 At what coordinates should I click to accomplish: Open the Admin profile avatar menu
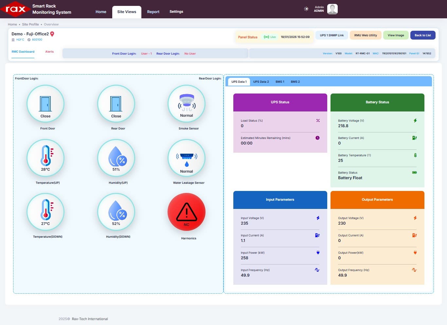pos(332,9)
